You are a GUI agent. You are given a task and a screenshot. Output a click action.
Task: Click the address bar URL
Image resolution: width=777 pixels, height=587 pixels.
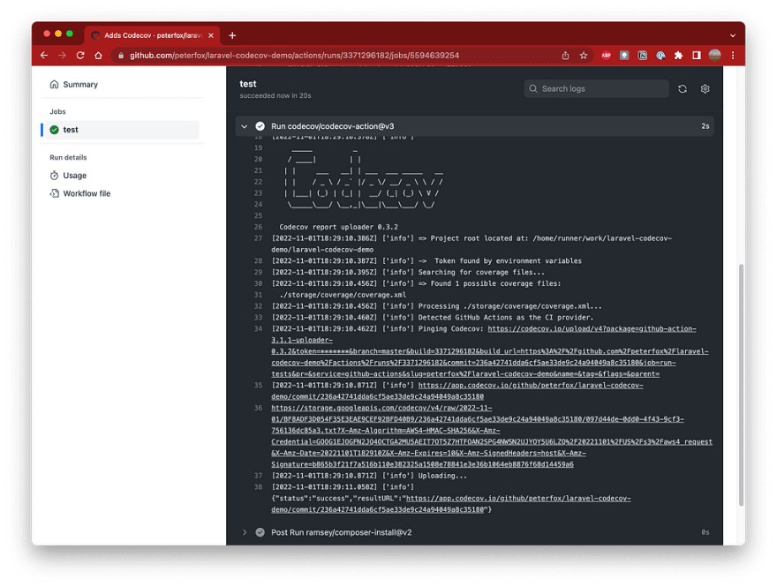294,56
